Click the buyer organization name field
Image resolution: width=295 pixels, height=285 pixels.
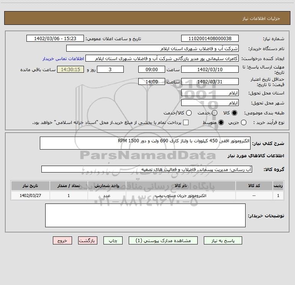pyautogui.click(x=152, y=49)
